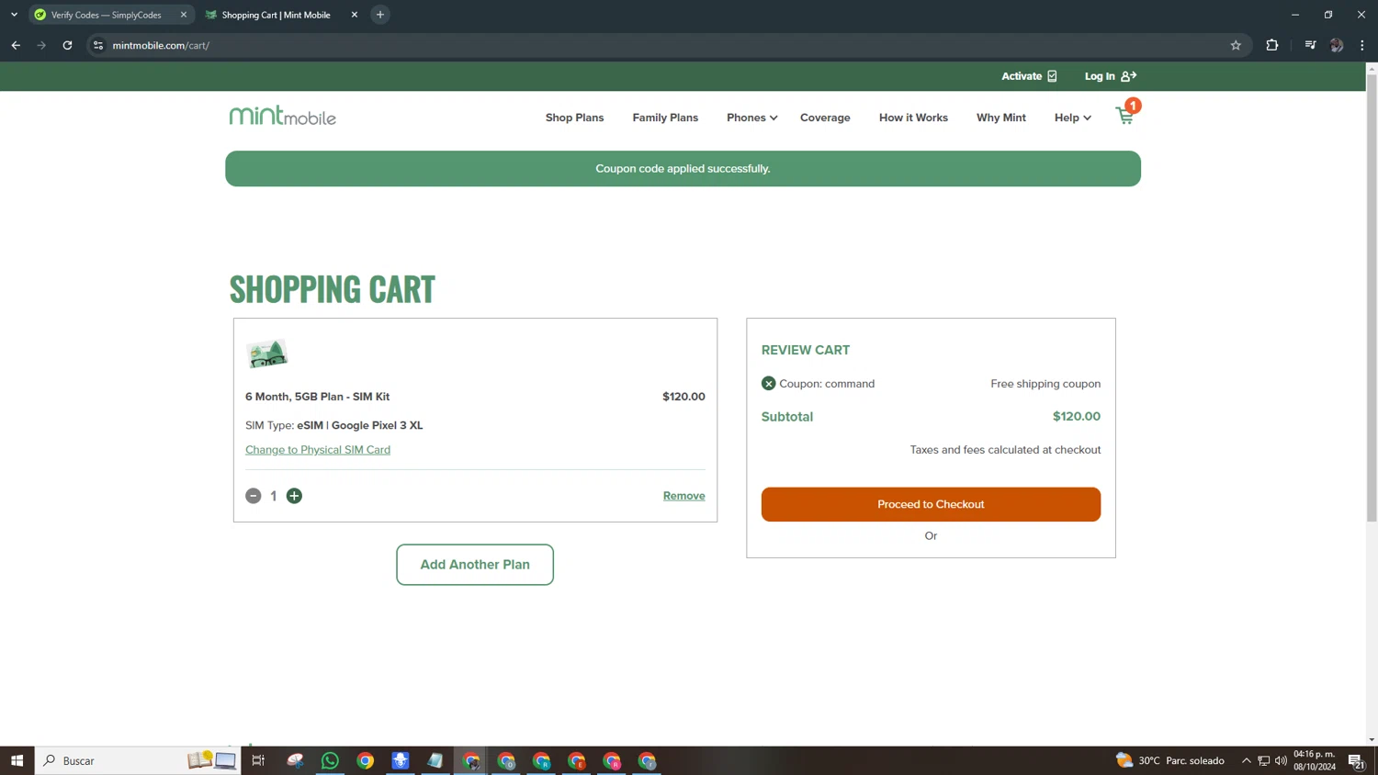Image resolution: width=1378 pixels, height=775 pixels.
Task: Open the Windows Start menu
Action: 17,760
